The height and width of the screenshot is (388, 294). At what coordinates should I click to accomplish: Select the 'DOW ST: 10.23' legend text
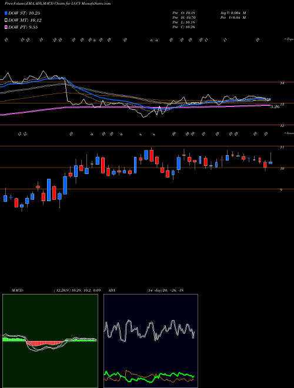tap(24, 13)
